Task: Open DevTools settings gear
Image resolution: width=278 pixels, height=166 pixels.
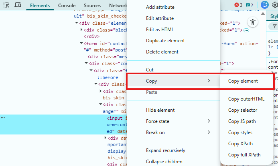Action: [x=275, y=5]
